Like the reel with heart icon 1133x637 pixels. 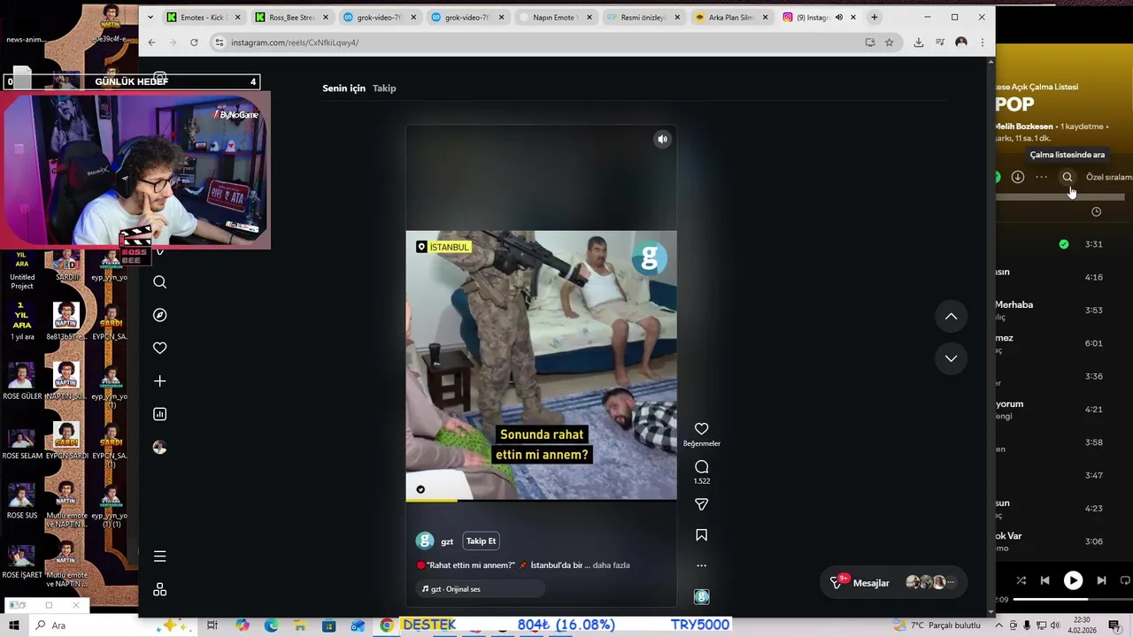pos(701,429)
